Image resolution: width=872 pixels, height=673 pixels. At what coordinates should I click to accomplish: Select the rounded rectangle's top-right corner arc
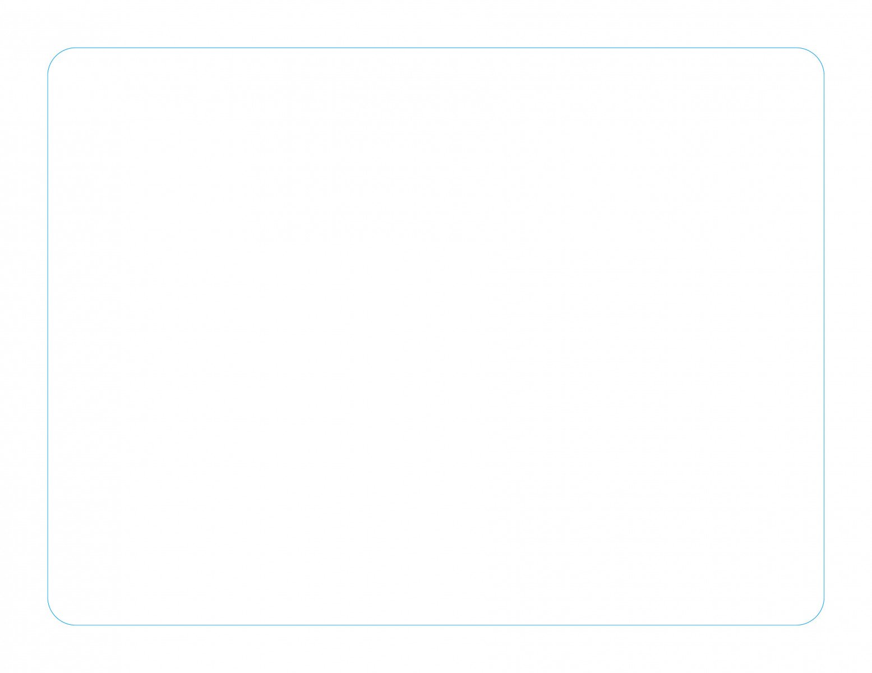pyautogui.click(x=816, y=56)
